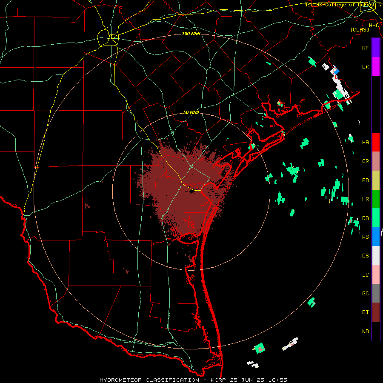The height and width of the screenshot is (383, 383).
Task: Click the blue WS legend swatch
Action: 376,237
